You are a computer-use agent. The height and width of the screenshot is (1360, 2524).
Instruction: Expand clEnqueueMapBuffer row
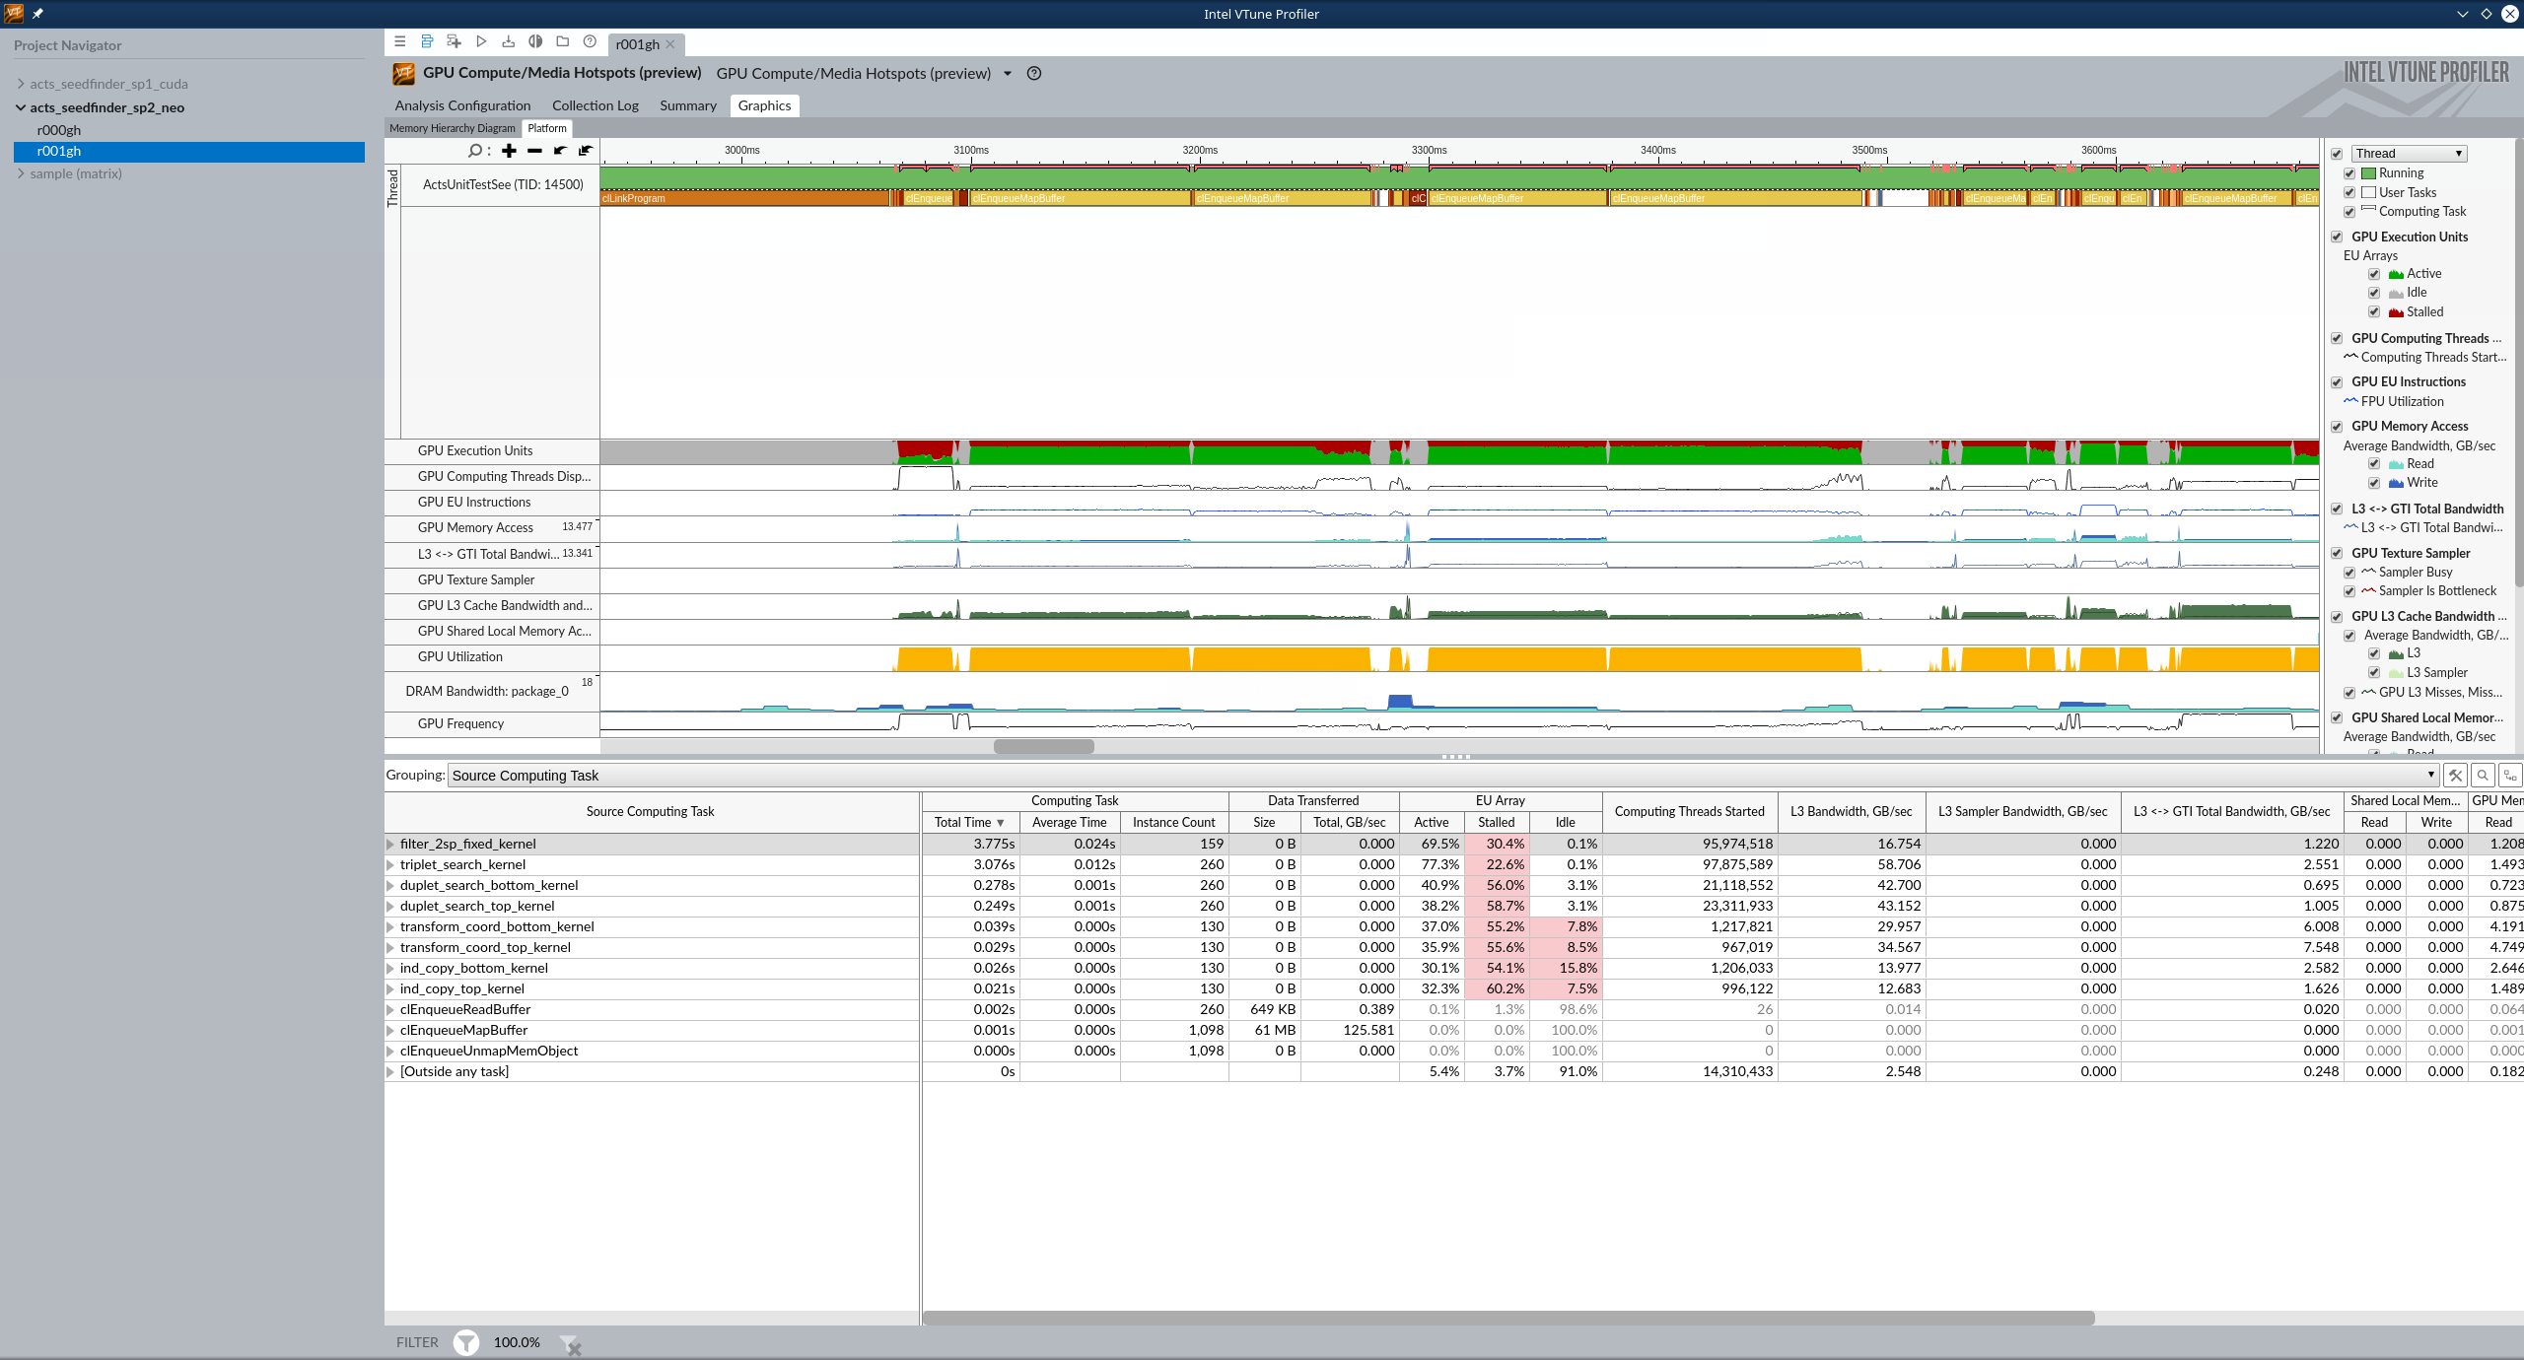click(x=390, y=1031)
